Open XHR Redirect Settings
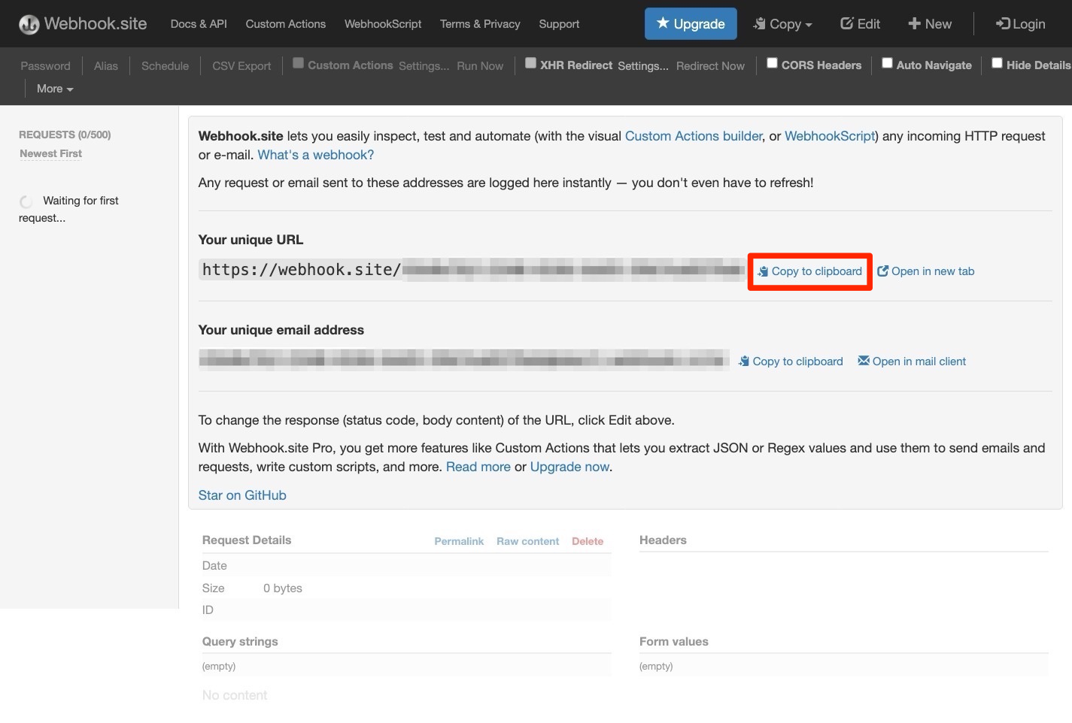The height and width of the screenshot is (723, 1072). (x=643, y=66)
